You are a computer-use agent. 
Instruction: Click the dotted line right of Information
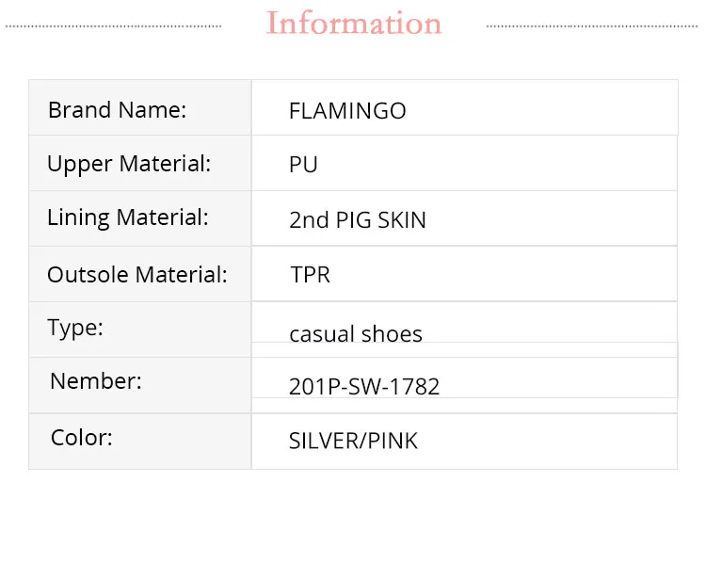coord(593,25)
